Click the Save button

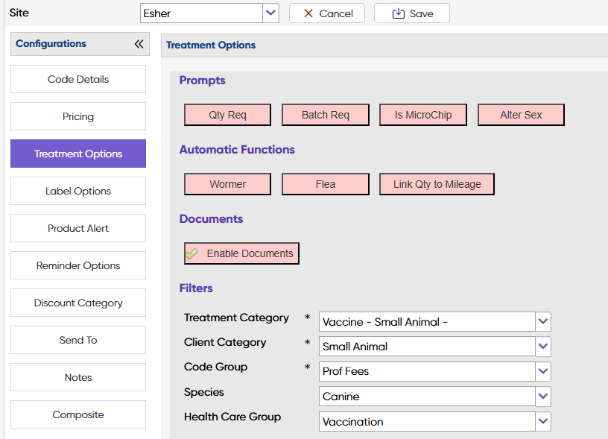pos(412,13)
